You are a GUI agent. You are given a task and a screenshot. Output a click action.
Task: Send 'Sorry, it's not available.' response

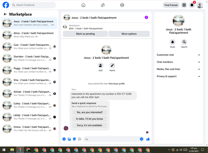point(89,125)
